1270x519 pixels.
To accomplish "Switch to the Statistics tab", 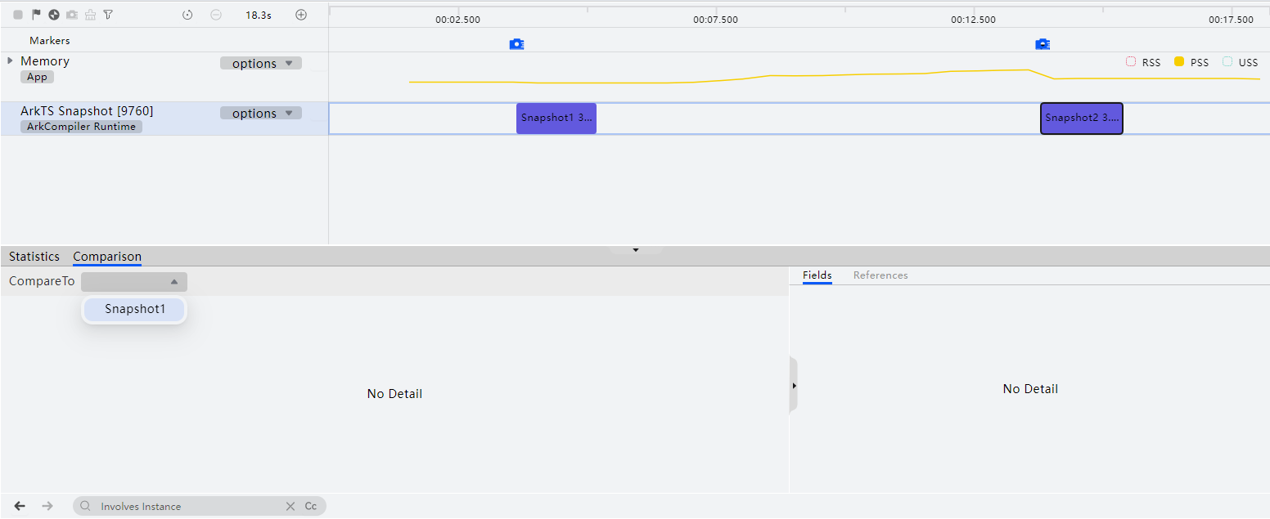I will coord(34,257).
